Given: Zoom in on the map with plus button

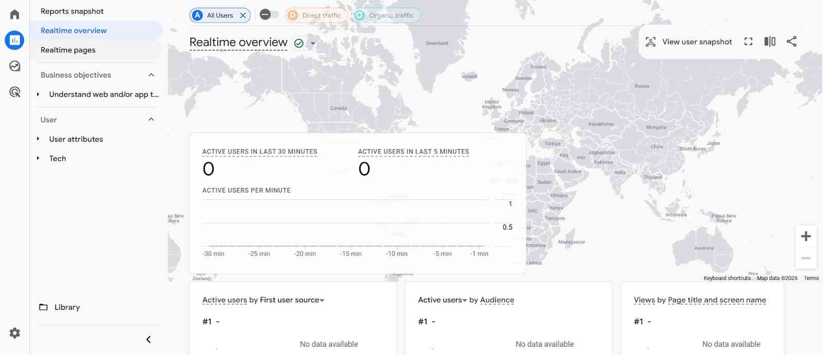Looking at the screenshot, I should tap(806, 236).
